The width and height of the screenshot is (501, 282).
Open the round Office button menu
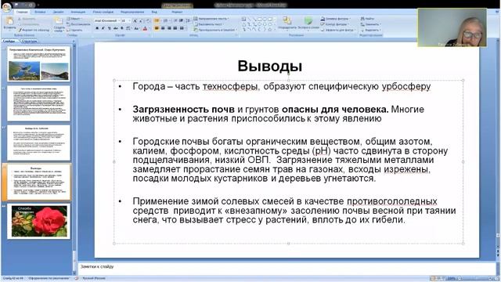(x=6, y=7)
